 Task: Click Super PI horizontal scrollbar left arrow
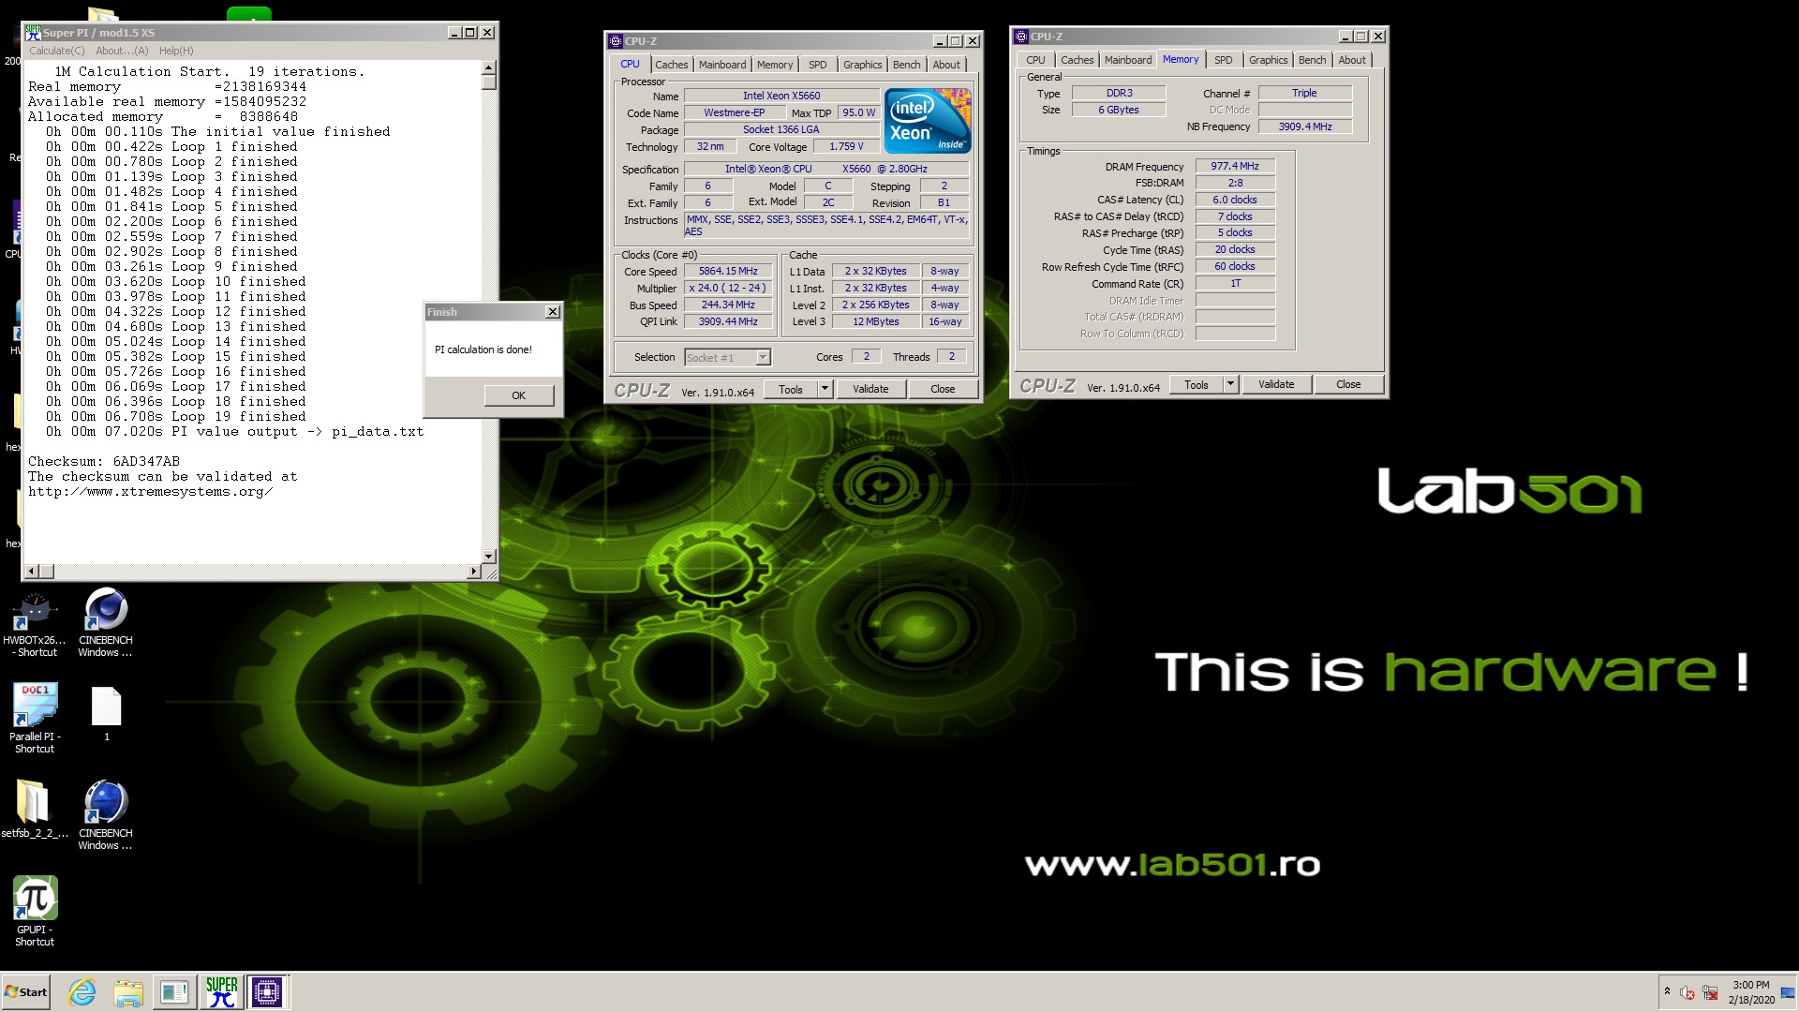coord(32,572)
